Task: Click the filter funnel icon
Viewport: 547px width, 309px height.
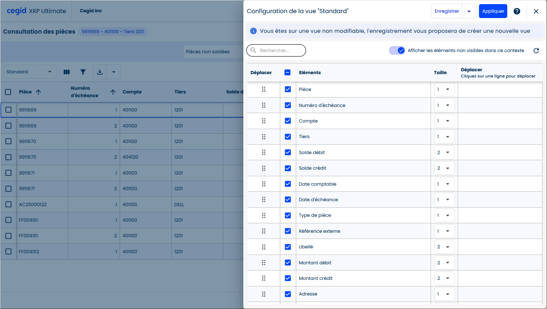Action: pyautogui.click(x=83, y=72)
